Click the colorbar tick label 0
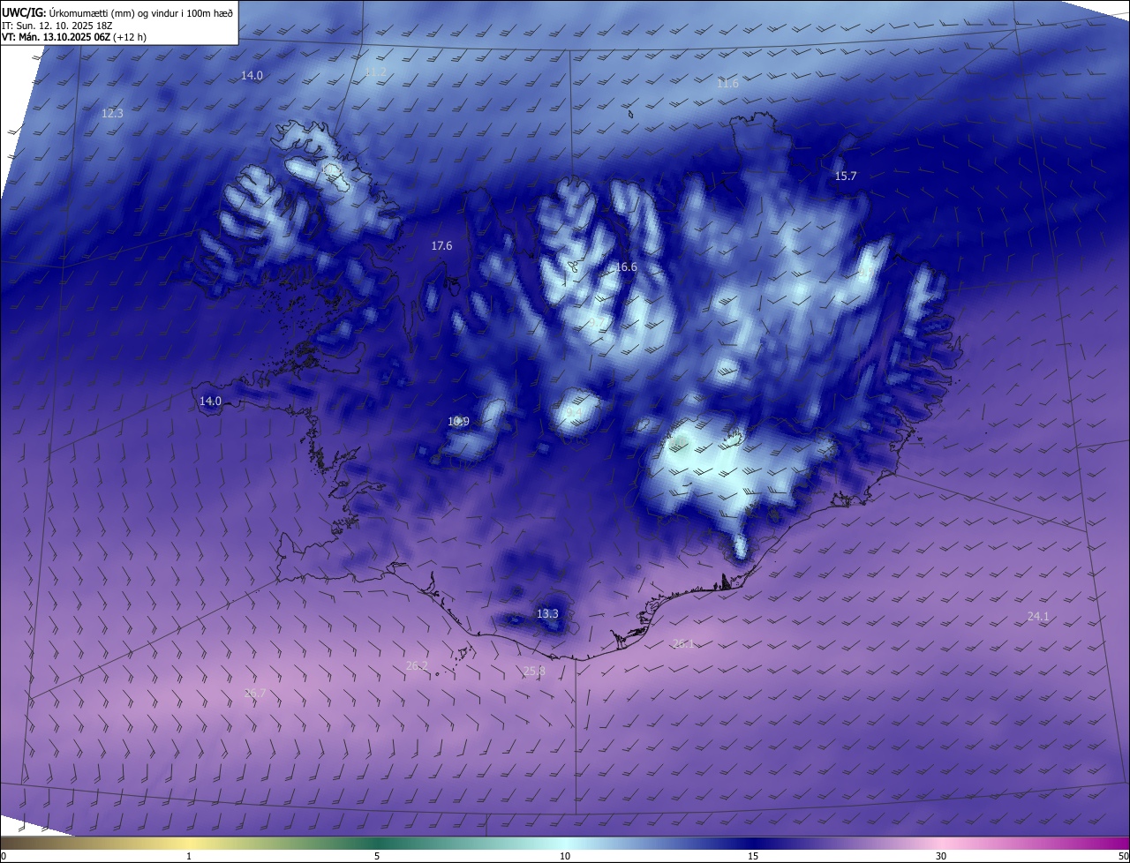 [x=4, y=856]
